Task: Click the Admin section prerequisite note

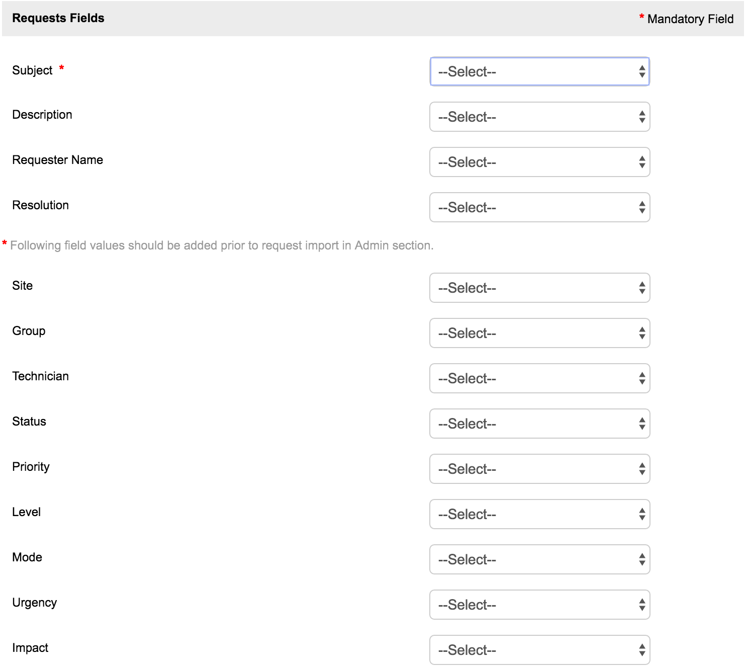Action: pos(221,245)
